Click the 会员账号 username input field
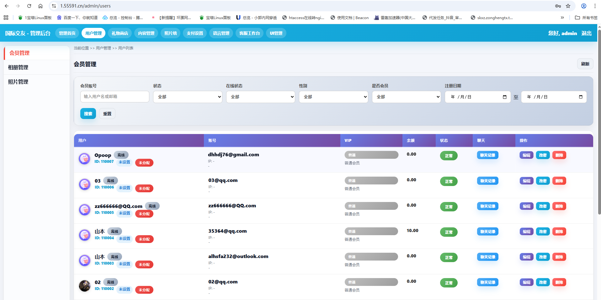 pos(114,97)
